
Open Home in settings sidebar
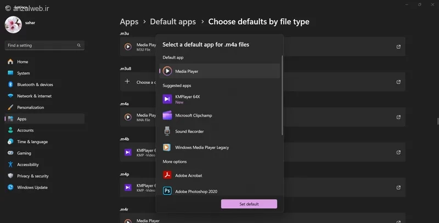coord(44,62)
